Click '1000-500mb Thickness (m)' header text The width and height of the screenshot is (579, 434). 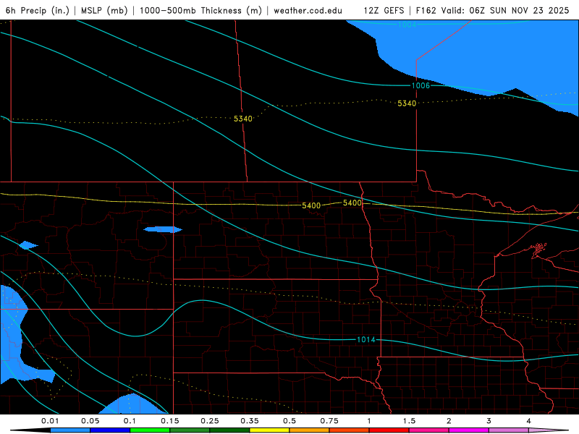tap(200, 10)
